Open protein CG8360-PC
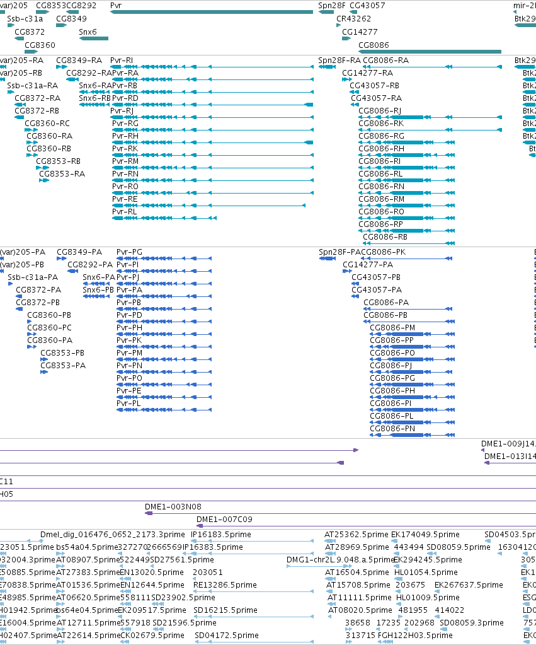536x645 pixels. (49, 328)
